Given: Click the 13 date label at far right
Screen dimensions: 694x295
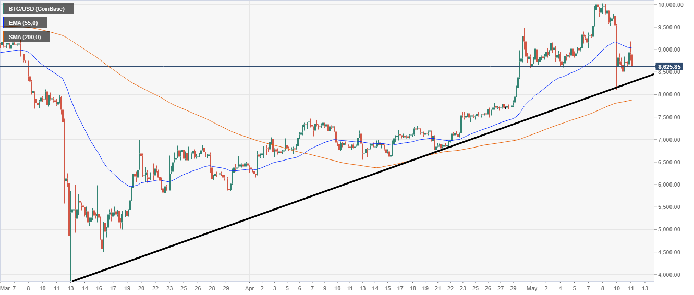Looking at the screenshot, I should pyautogui.click(x=647, y=288).
